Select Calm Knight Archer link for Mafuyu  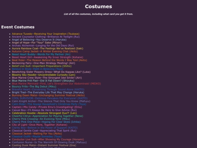51,101
